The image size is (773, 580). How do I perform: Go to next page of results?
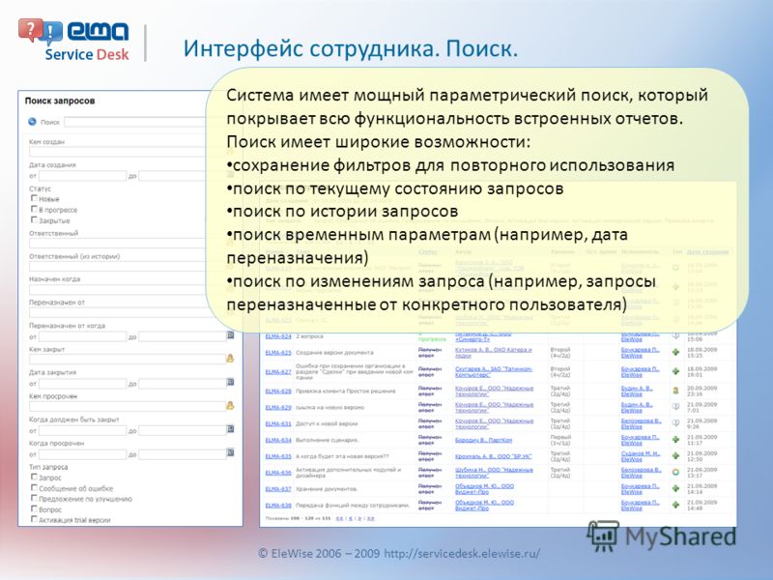[359, 518]
